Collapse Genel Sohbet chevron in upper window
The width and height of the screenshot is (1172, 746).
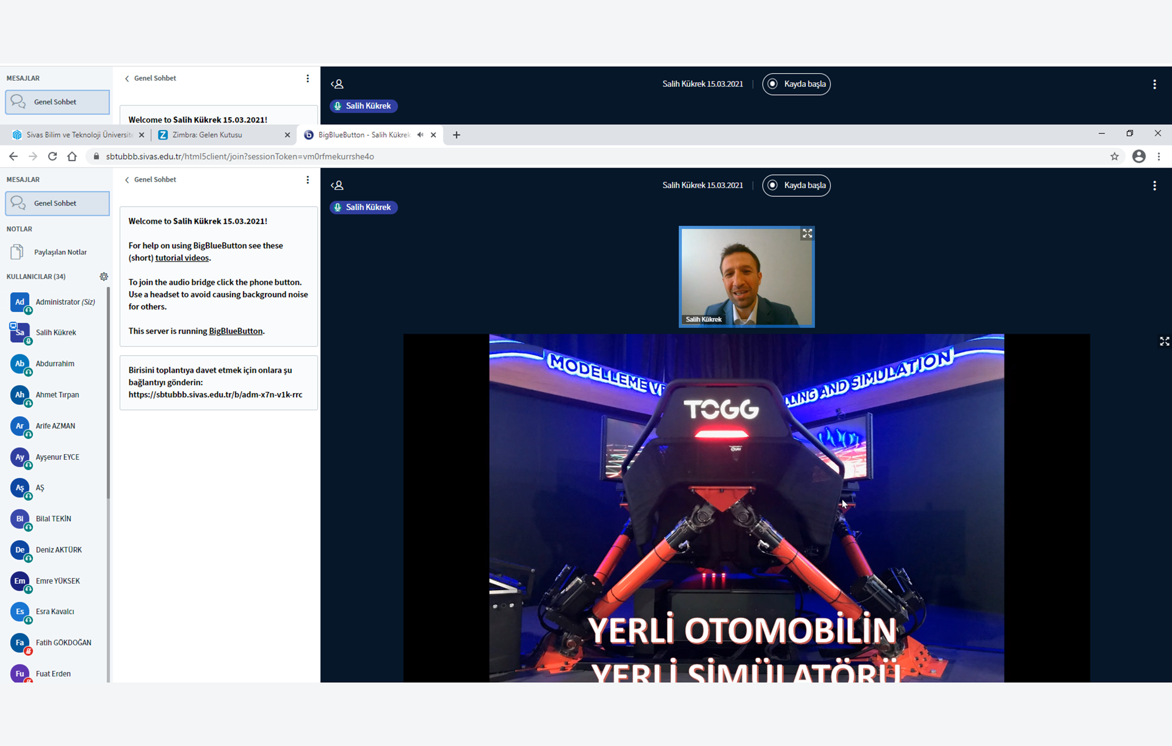(127, 79)
